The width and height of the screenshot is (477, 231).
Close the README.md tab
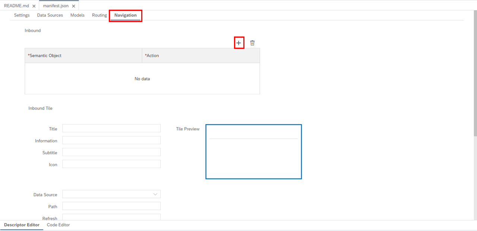point(34,6)
